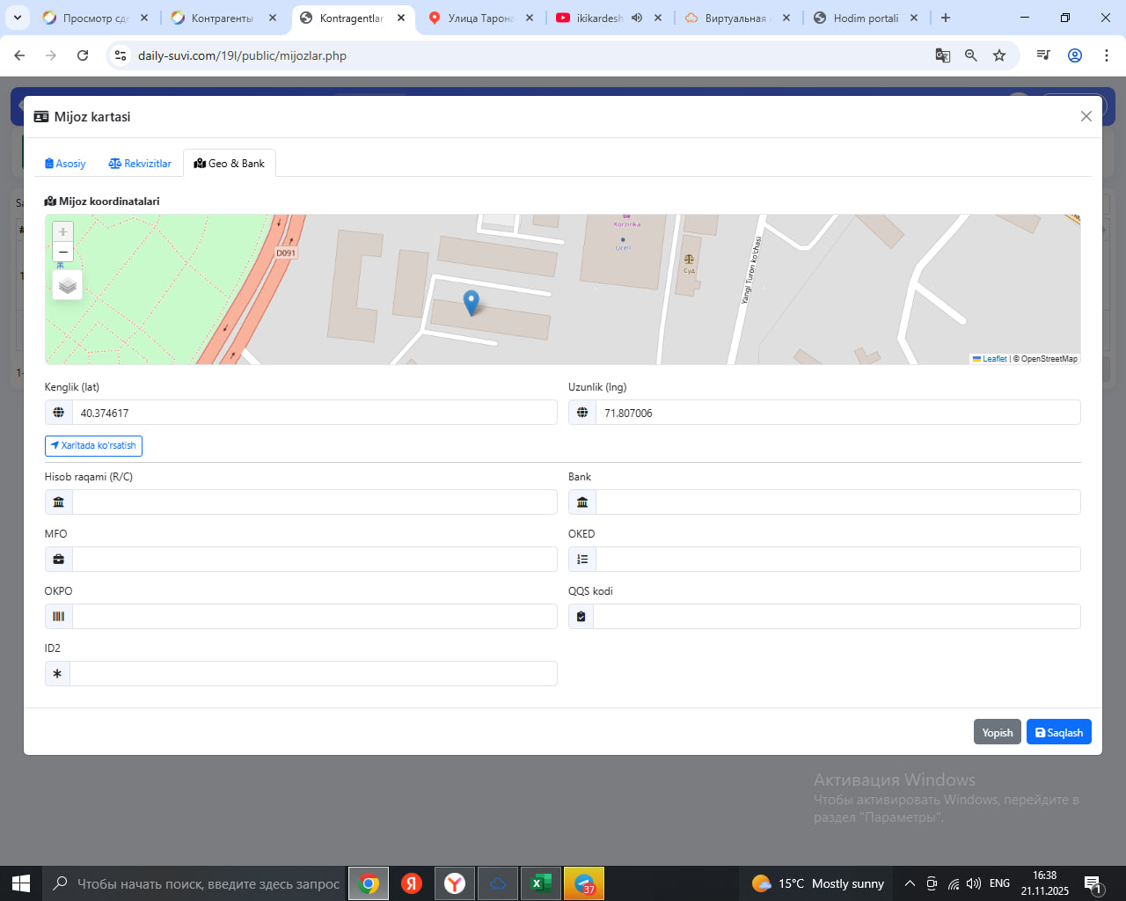
Task: Switch to the Rekvizitlar tab
Action: [140, 164]
